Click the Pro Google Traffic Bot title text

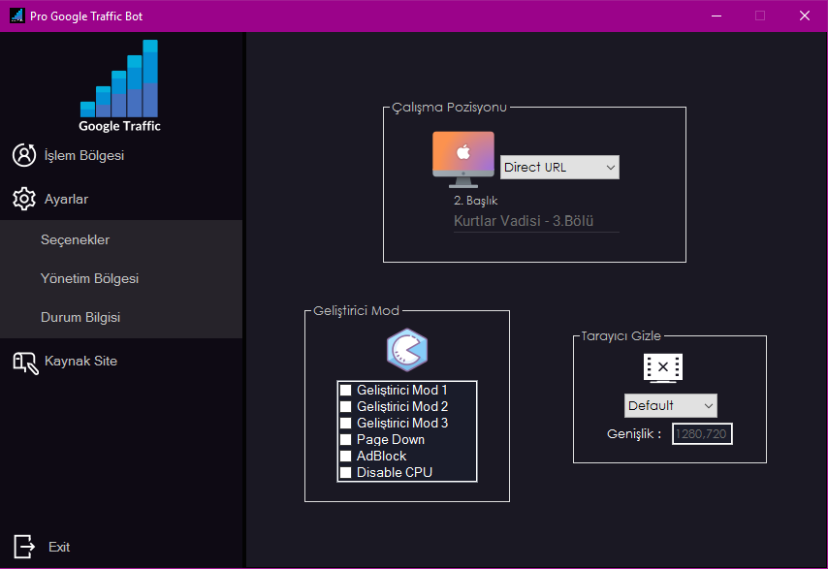click(x=86, y=16)
